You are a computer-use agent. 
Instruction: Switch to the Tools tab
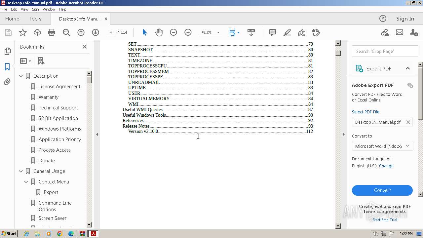[35, 19]
